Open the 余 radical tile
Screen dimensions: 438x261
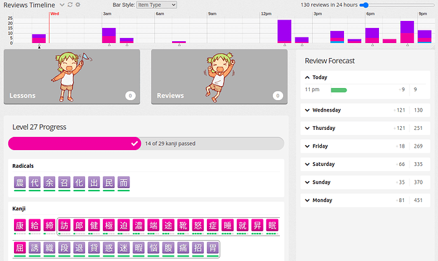pyautogui.click(x=49, y=182)
